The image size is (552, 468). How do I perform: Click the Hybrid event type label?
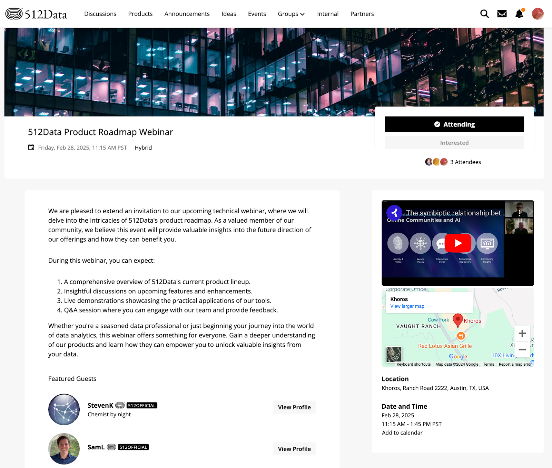point(143,148)
